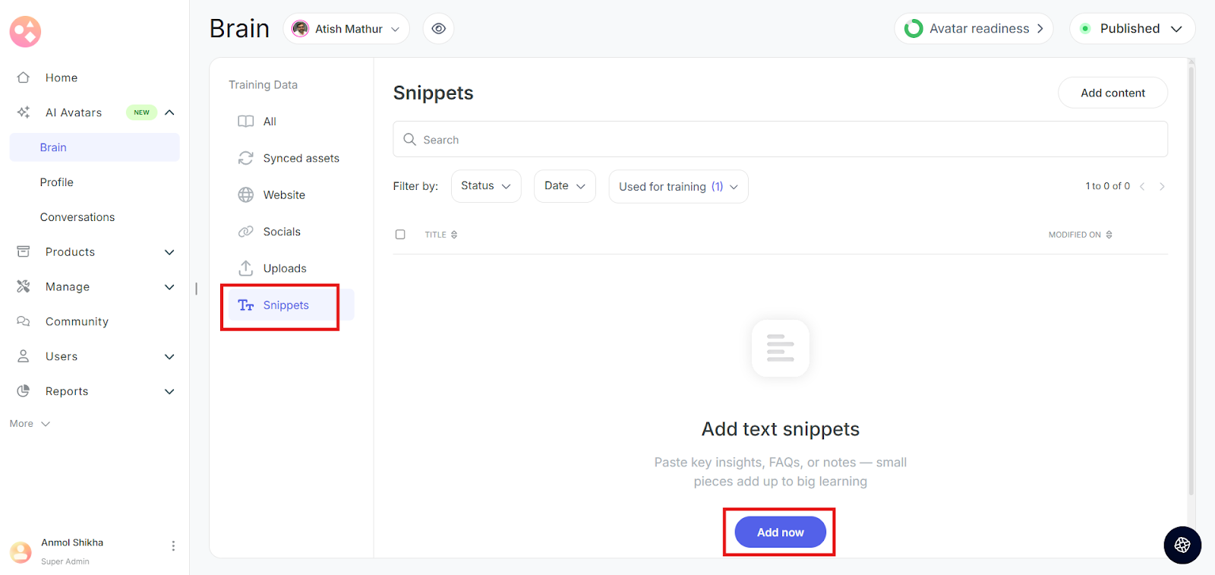This screenshot has width=1215, height=575.
Task: Click the Home icon in sidebar
Action: 24,77
